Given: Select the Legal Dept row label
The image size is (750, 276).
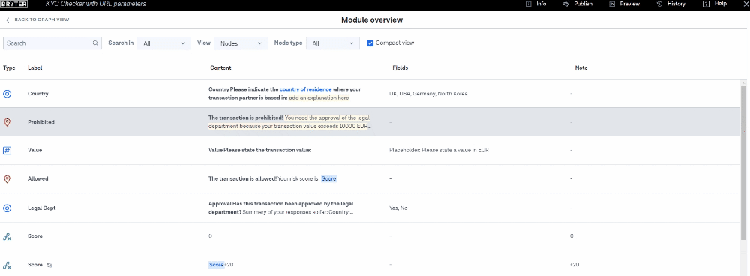Looking at the screenshot, I should point(40,208).
